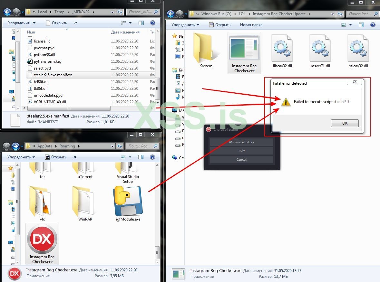Show more toolbar commands in Temp window
Screen dimensions: 380x282
(76, 23)
